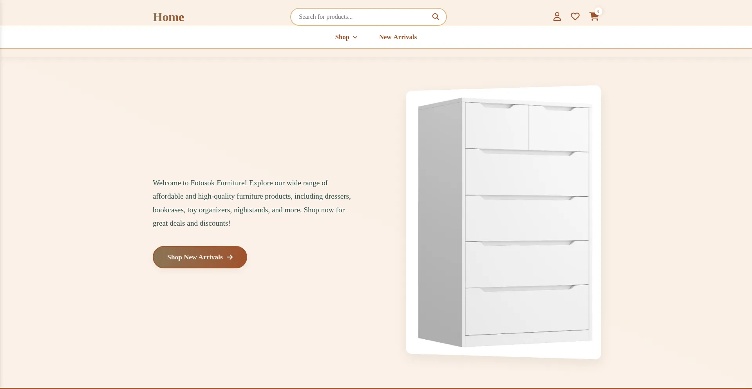
Task: Open the user account icon
Action: 557,16
